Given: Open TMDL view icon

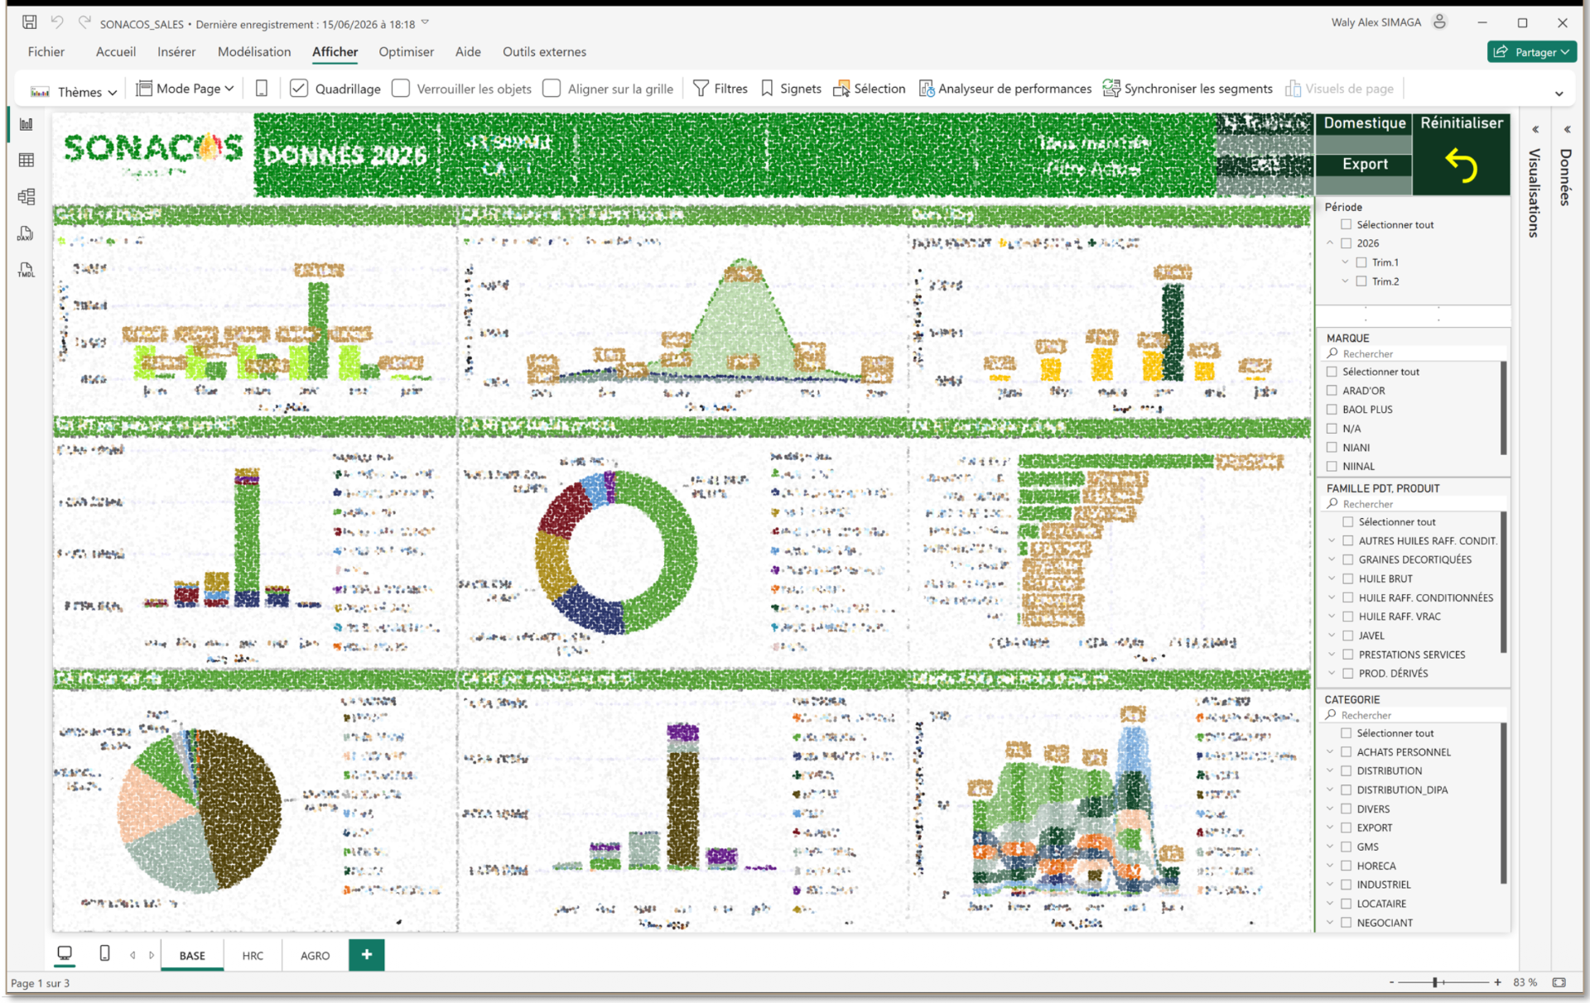Looking at the screenshot, I should [x=26, y=270].
